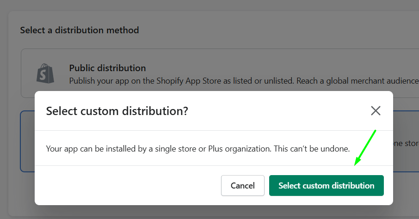This screenshot has width=419, height=219.
Task: Select the Public distribution card
Action: (220, 73)
